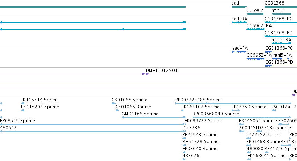Select the CG6962 gene label
The height and width of the screenshot is (161, 297).
click(x=255, y=10)
